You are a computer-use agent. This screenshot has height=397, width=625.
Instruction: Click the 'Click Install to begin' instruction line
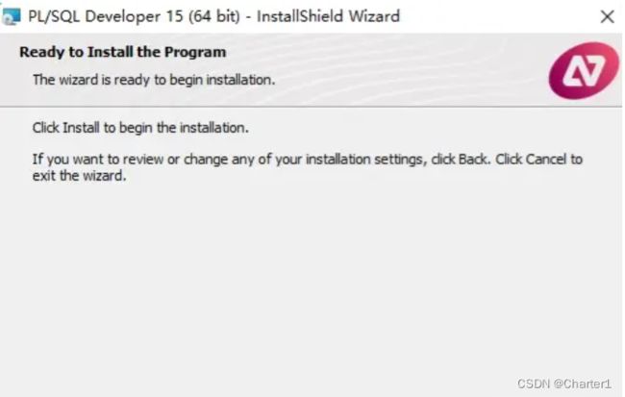pyautogui.click(x=140, y=128)
